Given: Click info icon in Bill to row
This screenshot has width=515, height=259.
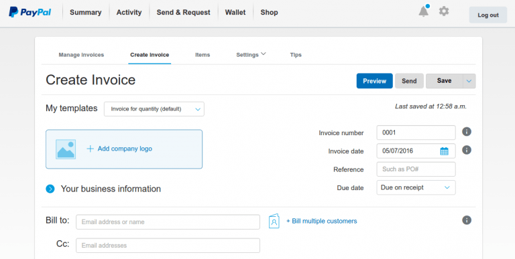Looking at the screenshot, I should pyautogui.click(x=467, y=220).
